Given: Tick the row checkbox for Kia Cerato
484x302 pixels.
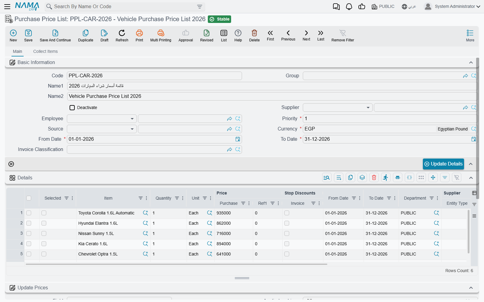Looking at the screenshot, I should pyautogui.click(x=29, y=244).
